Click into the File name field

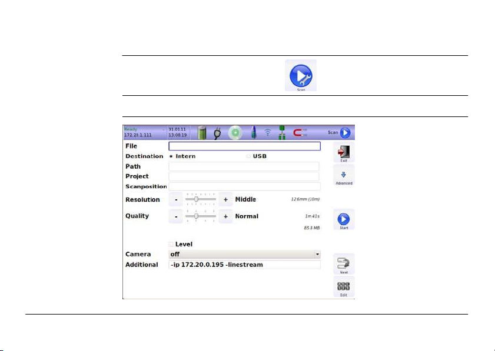pos(244,146)
